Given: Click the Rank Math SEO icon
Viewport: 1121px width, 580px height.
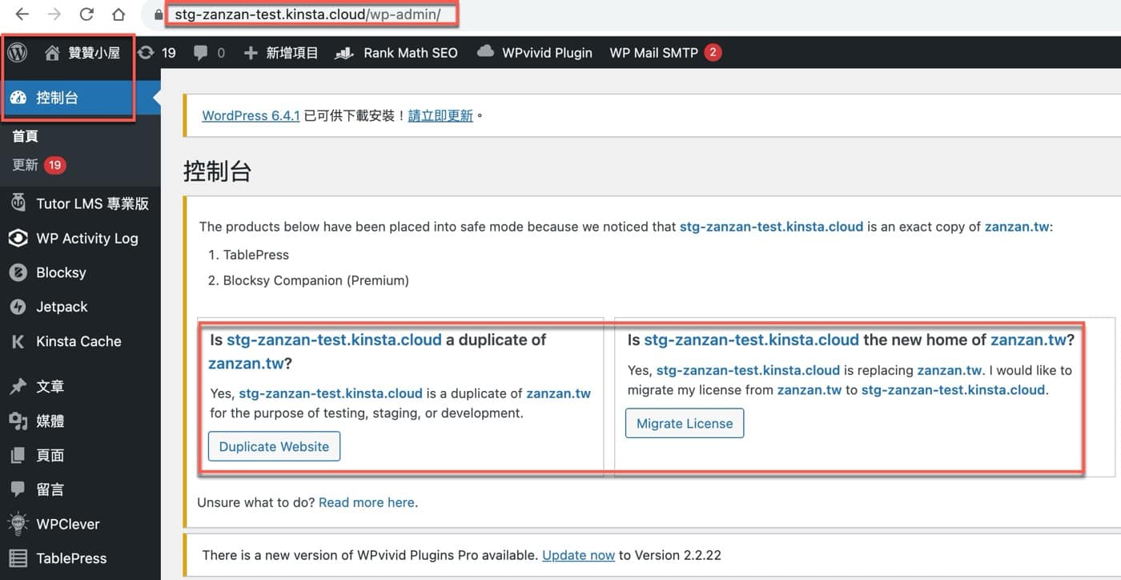Looking at the screenshot, I should coord(344,53).
